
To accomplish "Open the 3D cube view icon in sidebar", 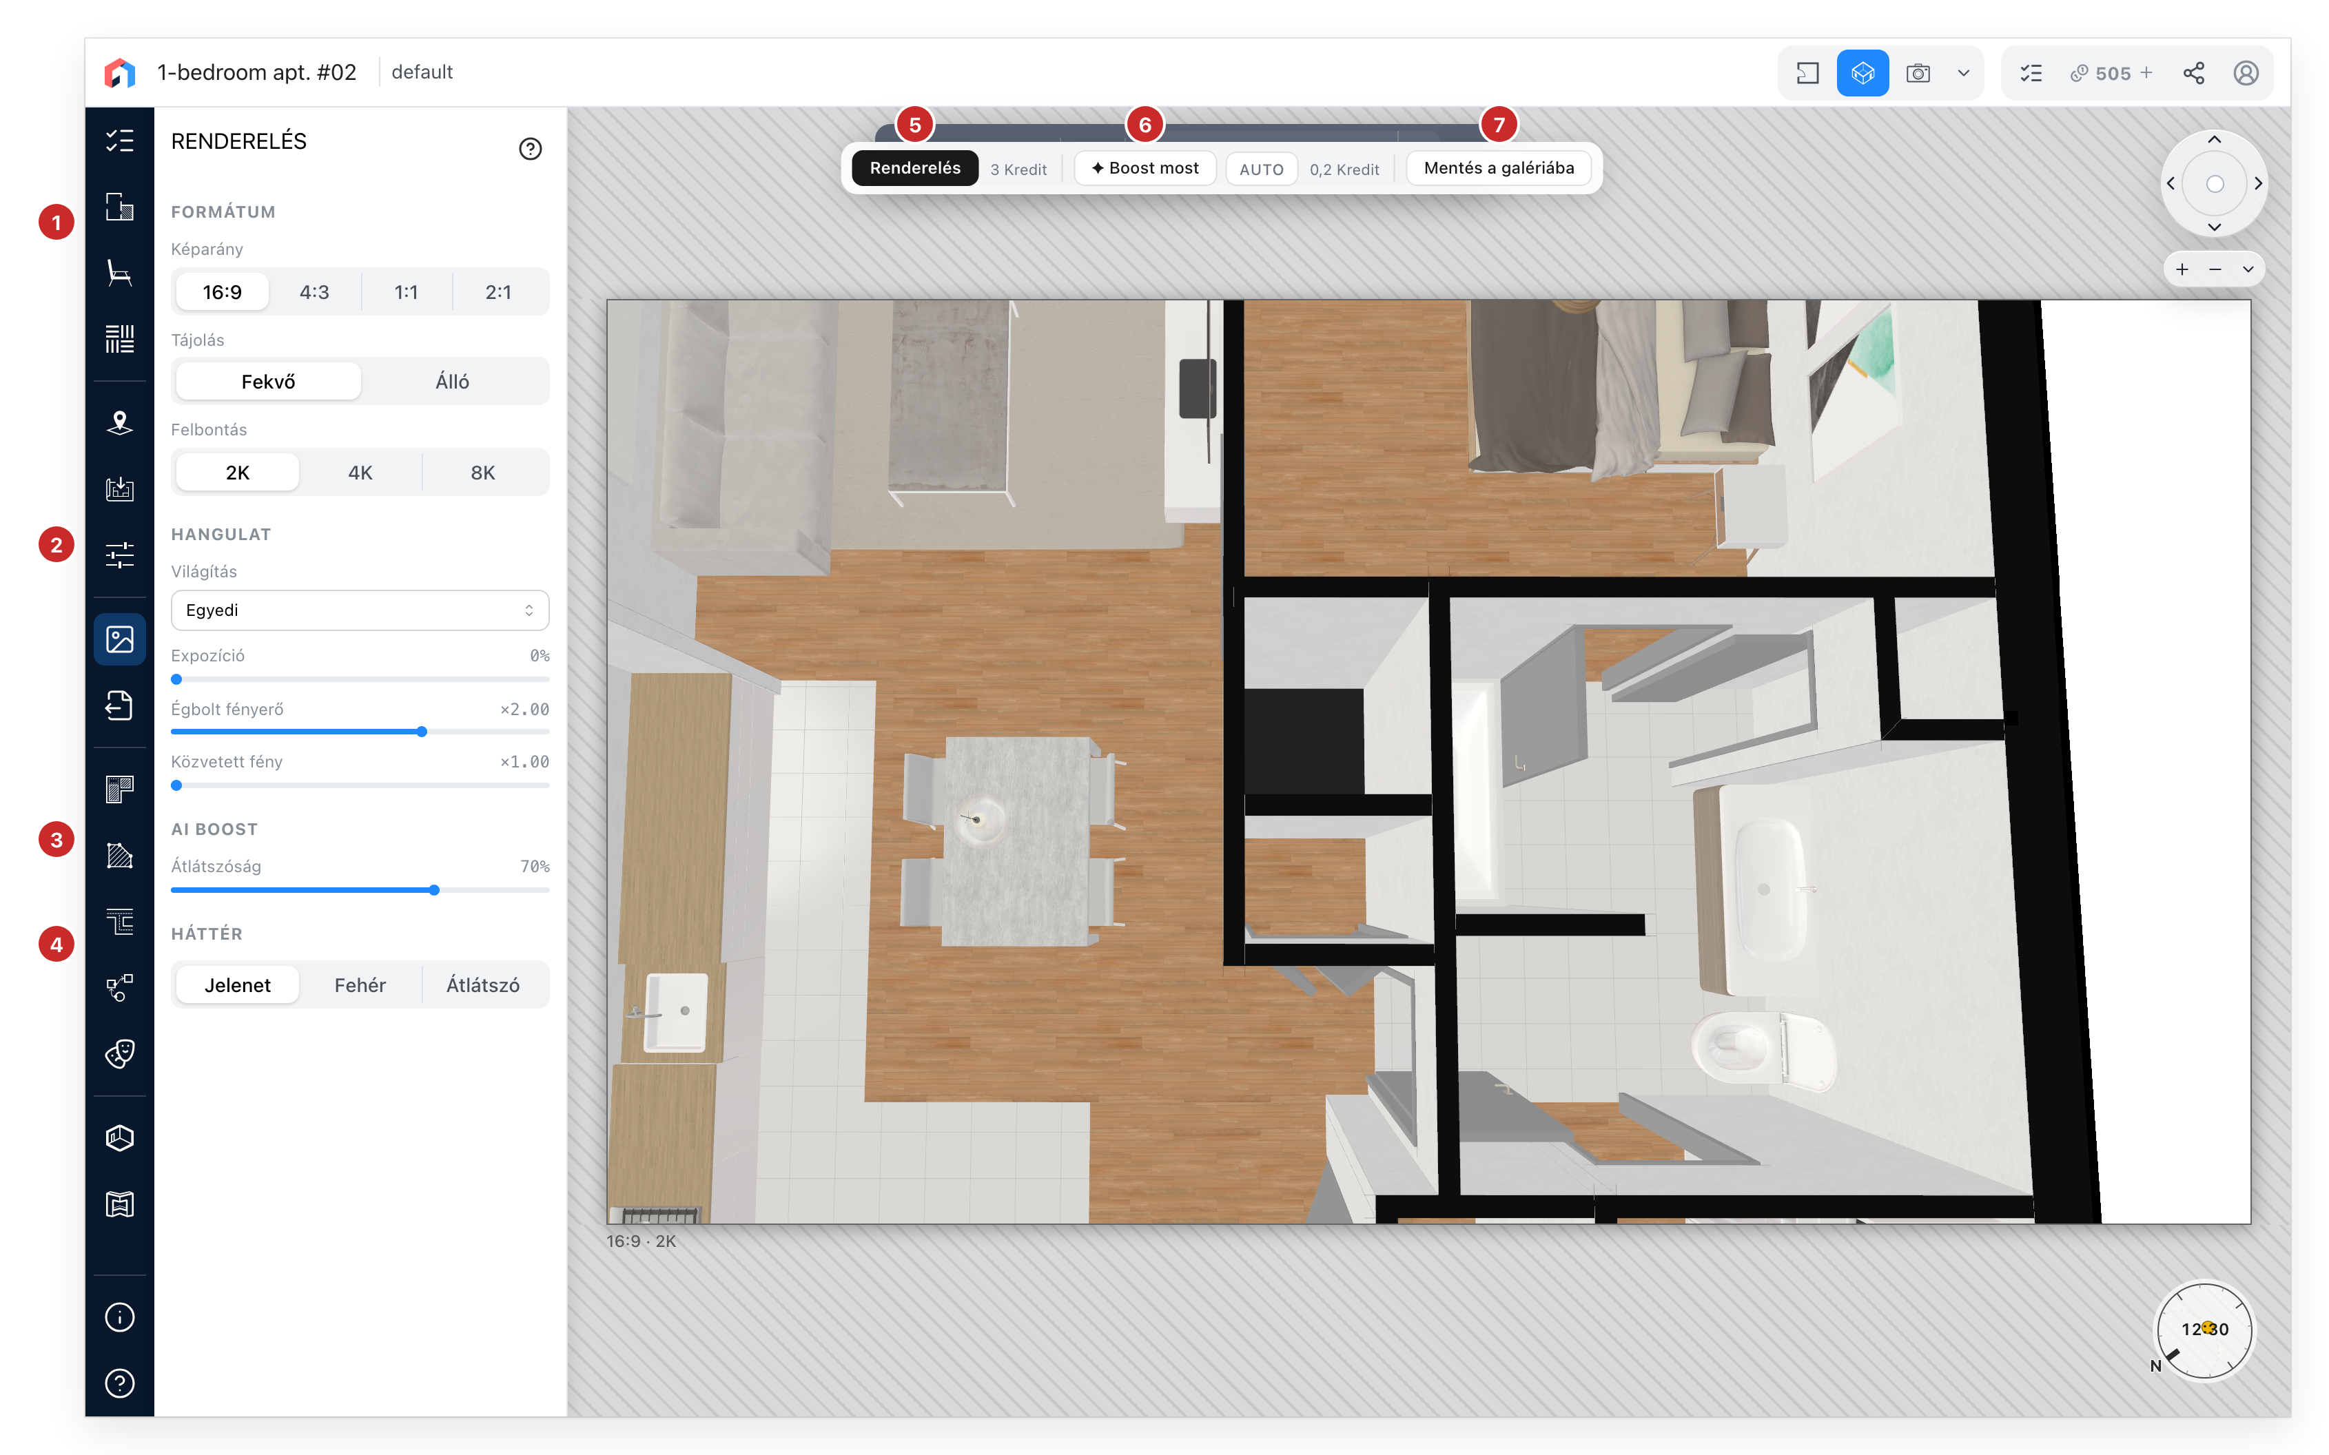I will click(119, 1138).
